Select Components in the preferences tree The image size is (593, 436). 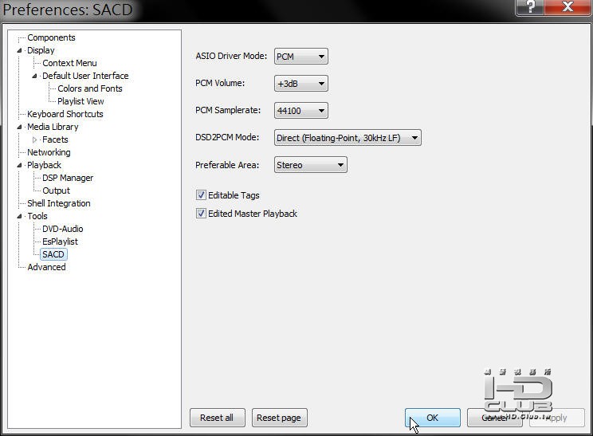click(x=51, y=37)
